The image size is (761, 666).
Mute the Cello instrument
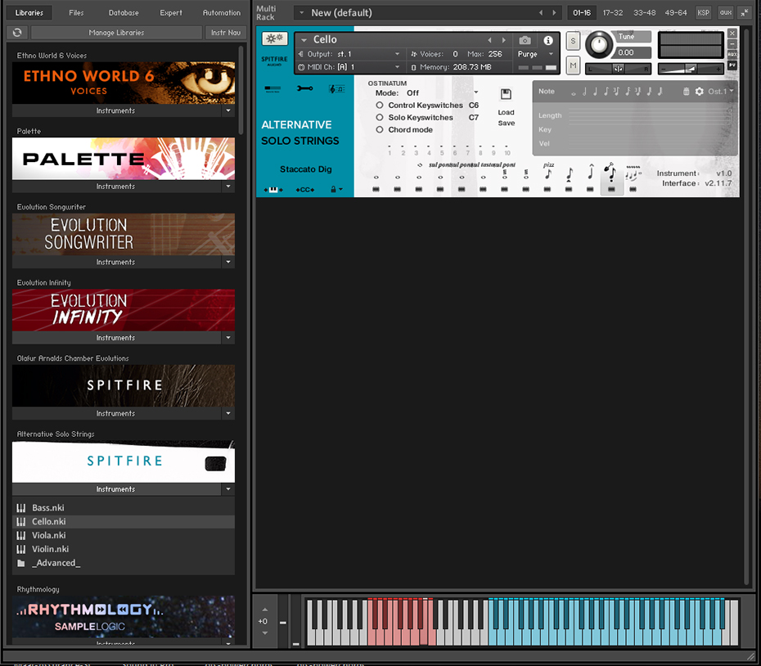click(573, 65)
